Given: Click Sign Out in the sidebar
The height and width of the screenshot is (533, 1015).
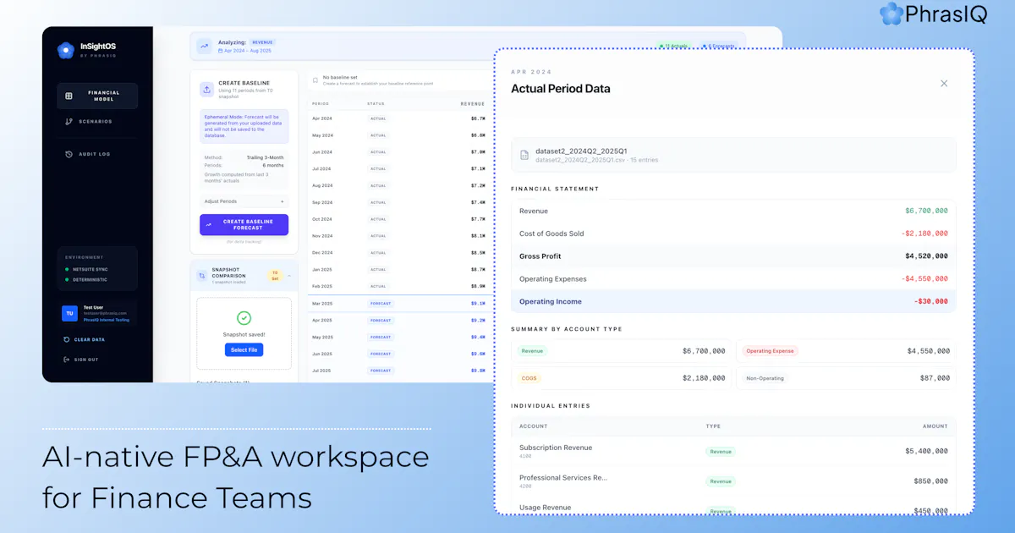Looking at the screenshot, I should 81,360.
